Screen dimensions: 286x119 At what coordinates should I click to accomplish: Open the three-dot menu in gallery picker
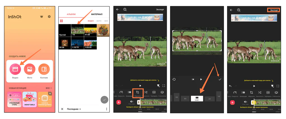pos(106,109)
